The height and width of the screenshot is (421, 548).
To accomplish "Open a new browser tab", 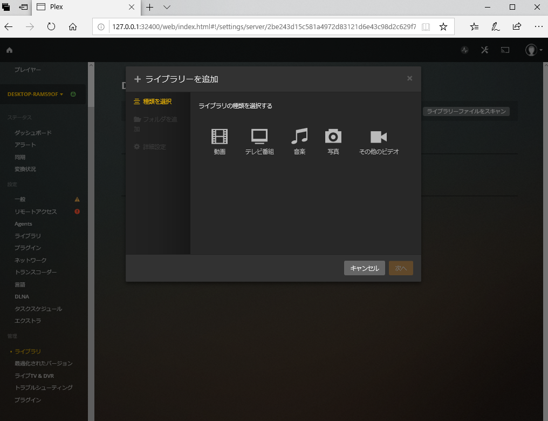I will click(149, 7).
